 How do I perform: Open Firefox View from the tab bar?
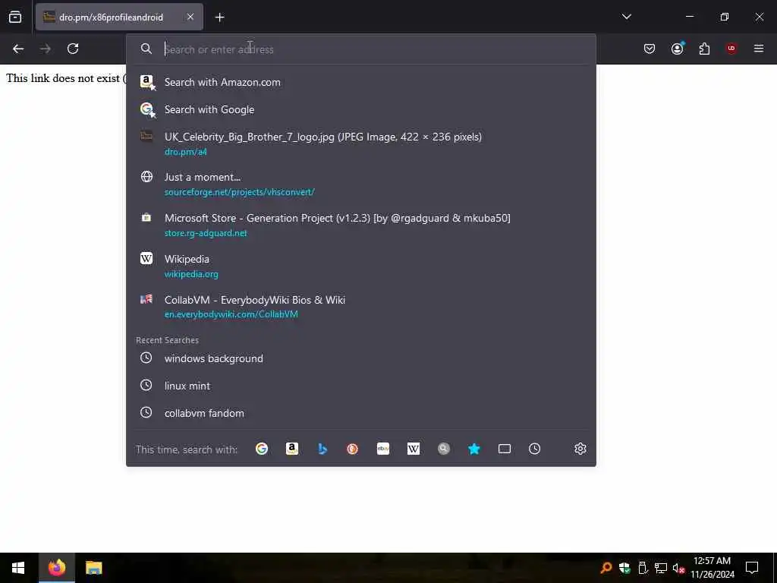pyautogui.click(x=15, y=17)
